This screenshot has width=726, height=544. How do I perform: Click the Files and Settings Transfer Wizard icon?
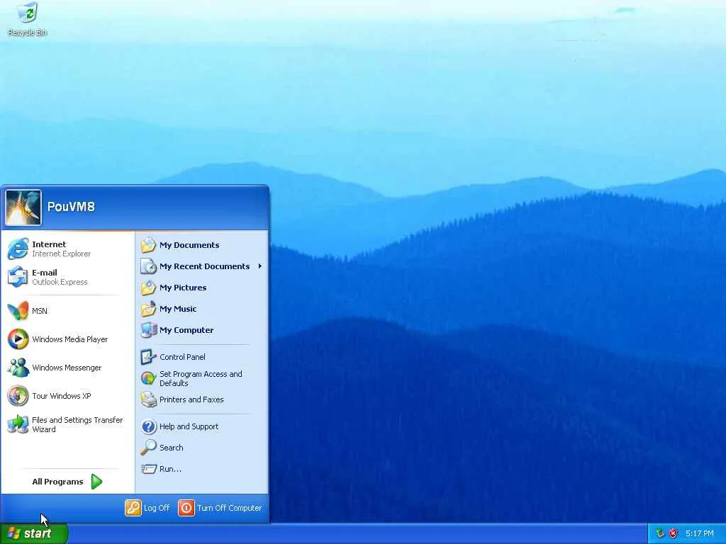click(x=18, y=424)
